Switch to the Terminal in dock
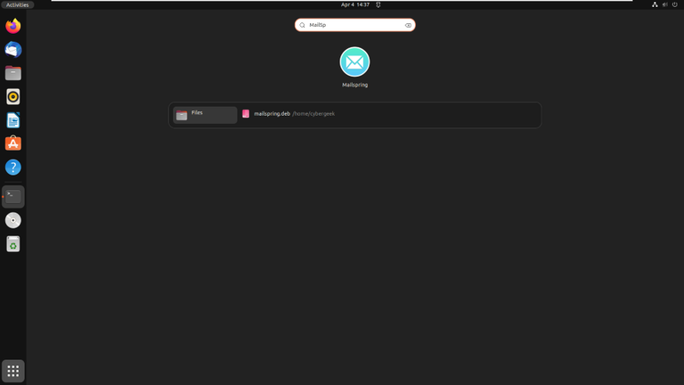Image resolution: width=684 pixels, height=385 pixels. point(13,197)
